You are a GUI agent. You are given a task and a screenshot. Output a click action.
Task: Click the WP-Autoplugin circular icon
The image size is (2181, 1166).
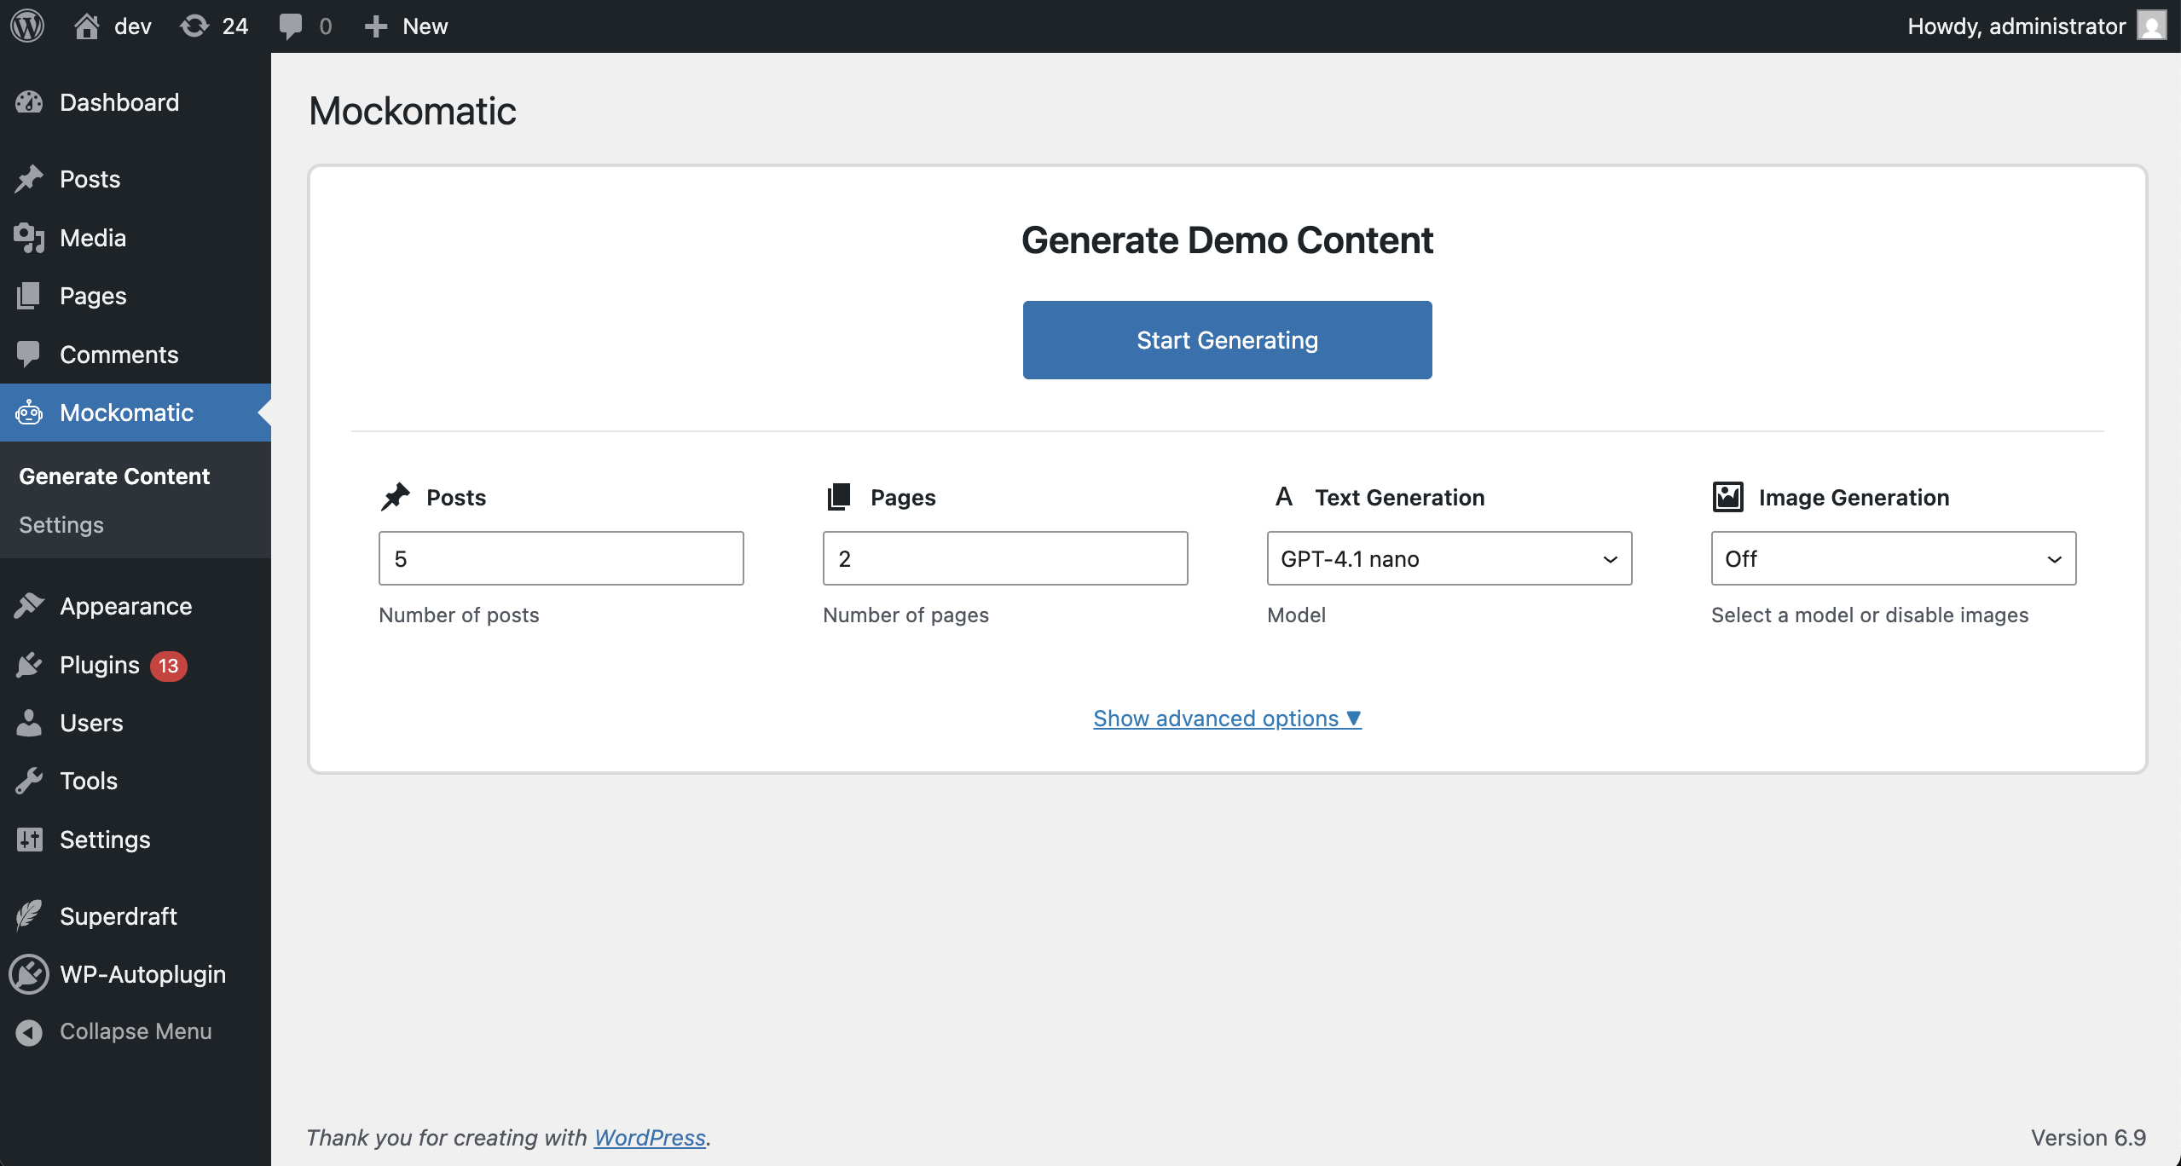pos(29,974)
